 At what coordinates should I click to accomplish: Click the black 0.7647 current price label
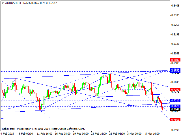(175, 109)
